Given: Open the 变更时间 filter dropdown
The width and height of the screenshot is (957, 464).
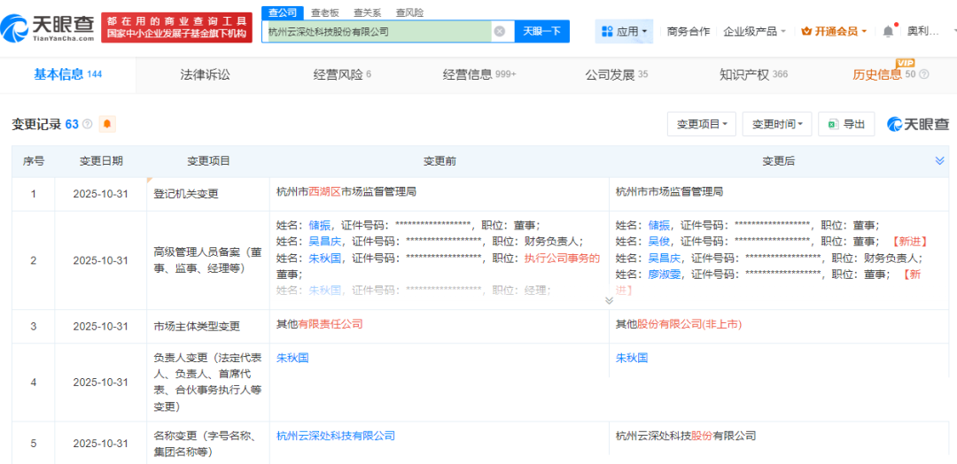Looking at the screenshot, I should [x=777, y=124].
